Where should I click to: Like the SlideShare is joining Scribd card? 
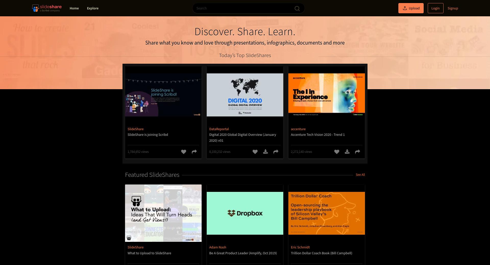pyautogui.click(x=183, y=152)
